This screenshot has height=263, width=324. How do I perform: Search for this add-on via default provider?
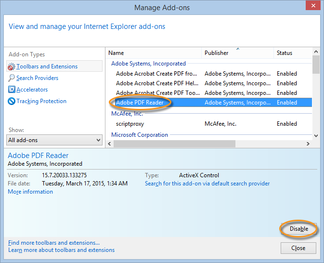[x=207, y=184]
